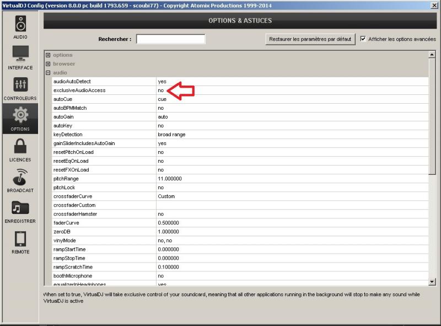Select the crossfaderHamster setting
This screenshot has width=441, height=326.
click(75, 214)
